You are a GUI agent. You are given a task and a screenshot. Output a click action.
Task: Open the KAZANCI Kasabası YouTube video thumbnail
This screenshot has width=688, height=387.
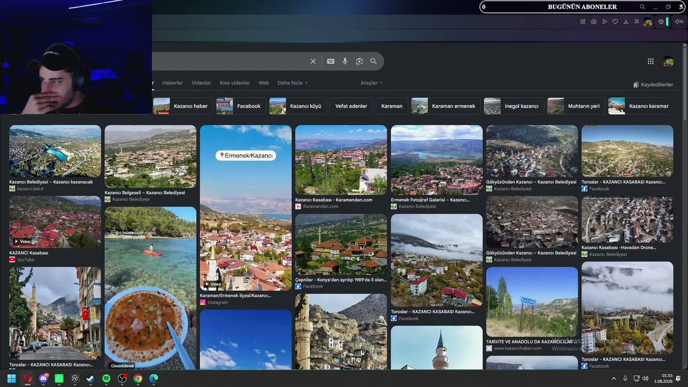click(x=55, y=222)
